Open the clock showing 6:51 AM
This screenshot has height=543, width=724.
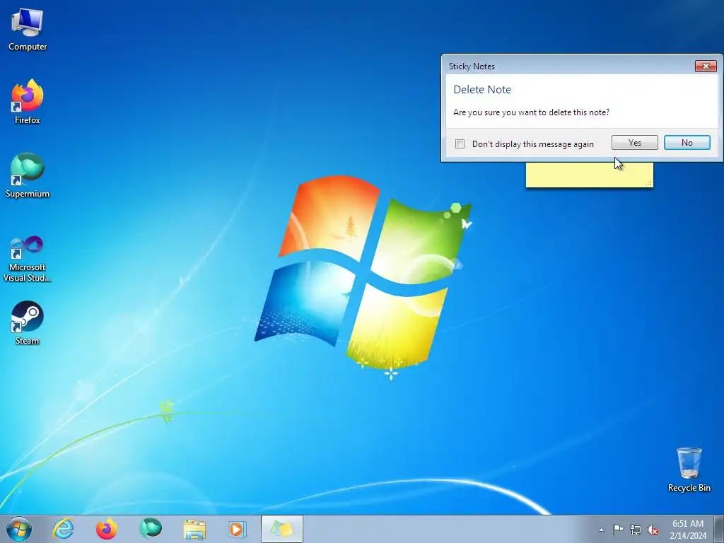688,529
